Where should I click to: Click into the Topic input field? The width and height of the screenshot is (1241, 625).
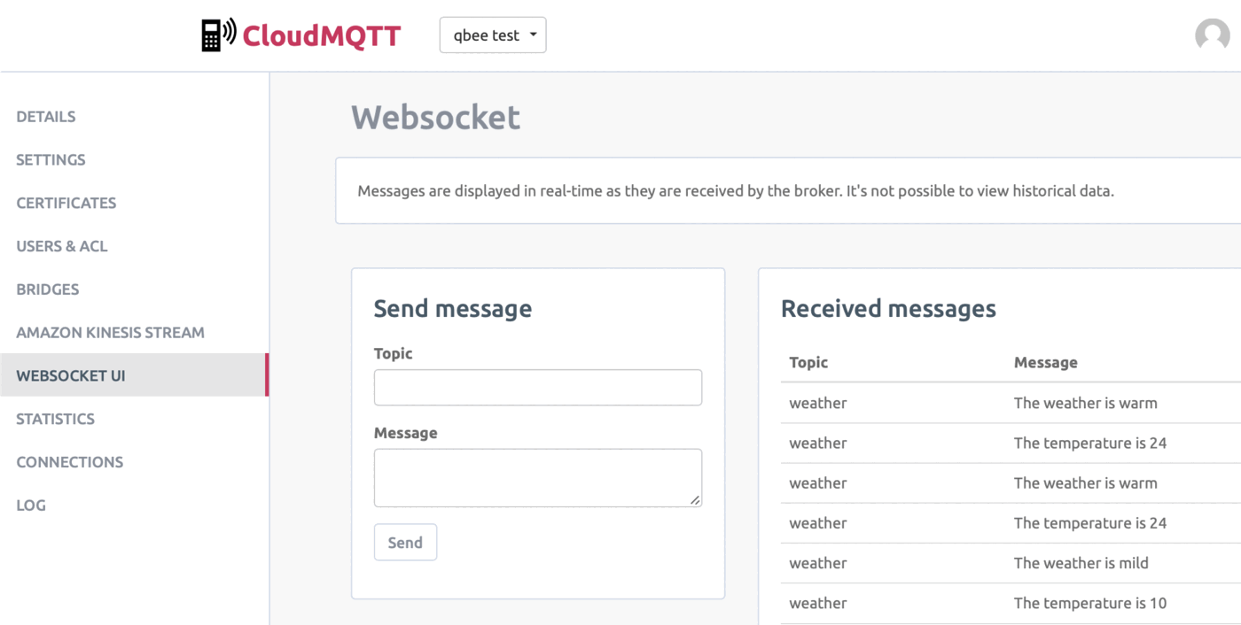[x=537, y=387]
